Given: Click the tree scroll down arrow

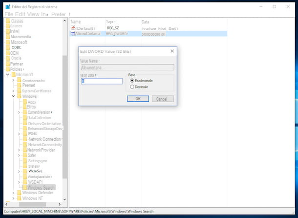Looking at the screenshot, I should pyautogui.click(x=64, y=199).
